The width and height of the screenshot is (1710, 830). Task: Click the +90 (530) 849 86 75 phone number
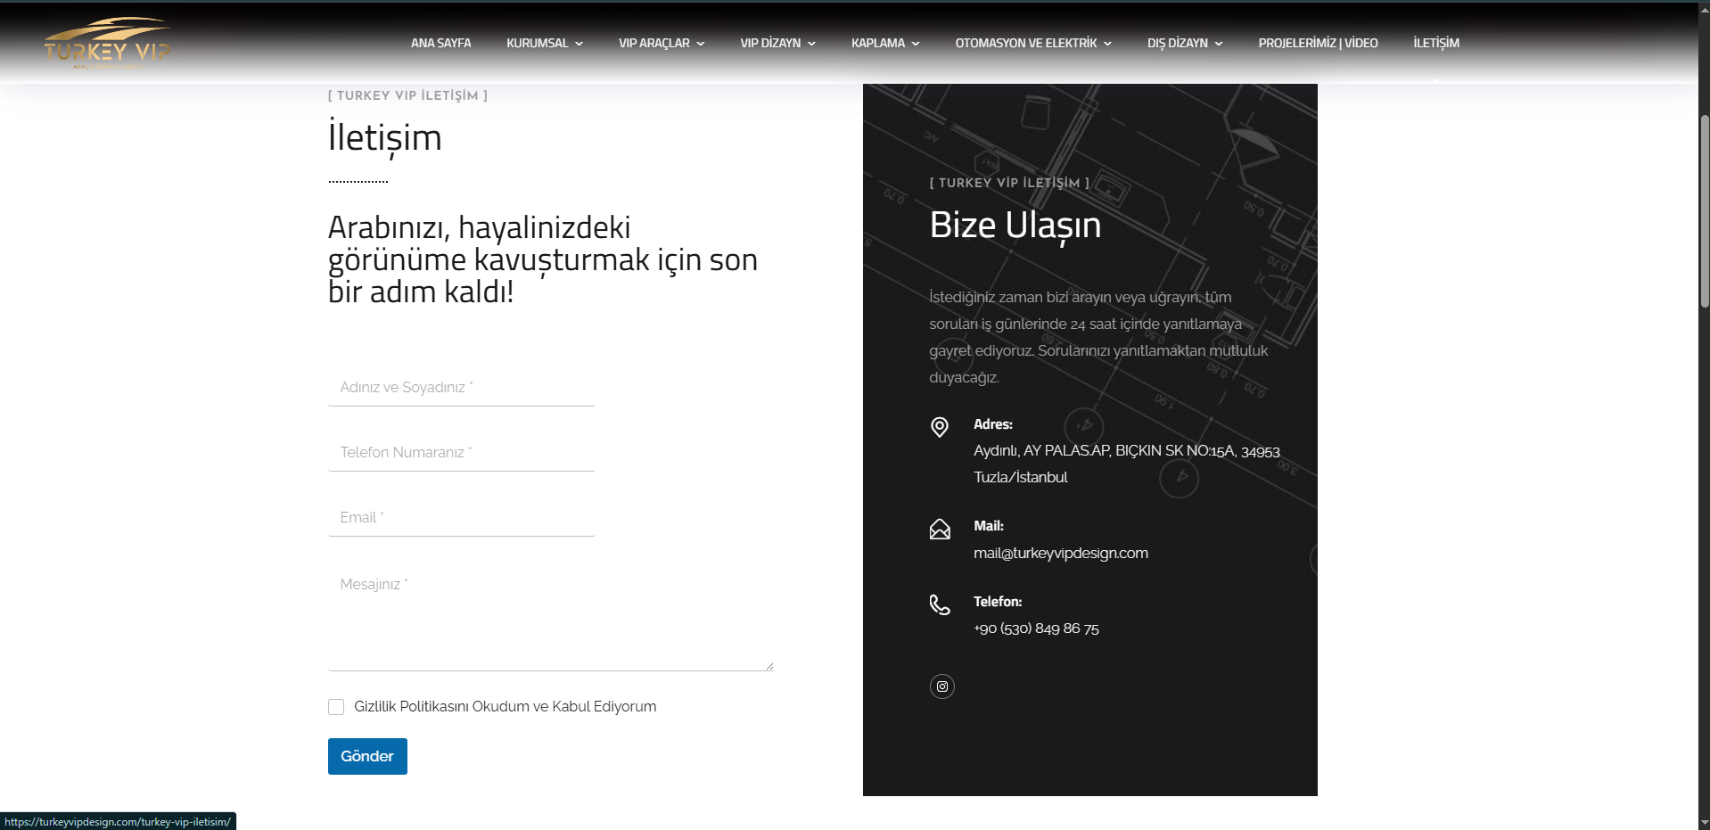click(1035, 629)
